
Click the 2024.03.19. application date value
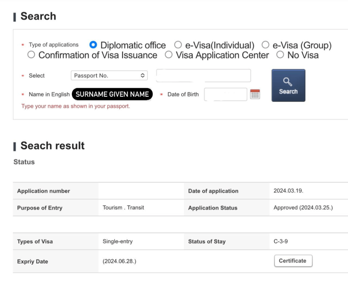pos(288,191)
